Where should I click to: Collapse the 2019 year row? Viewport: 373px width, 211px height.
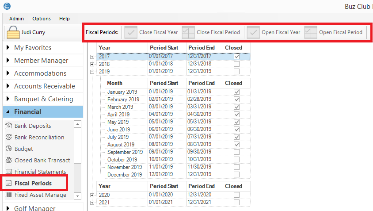(x=92, y=71)
